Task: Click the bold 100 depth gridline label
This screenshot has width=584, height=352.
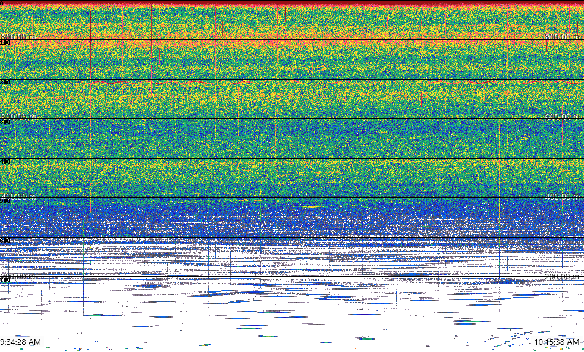Action: [5, 42]
